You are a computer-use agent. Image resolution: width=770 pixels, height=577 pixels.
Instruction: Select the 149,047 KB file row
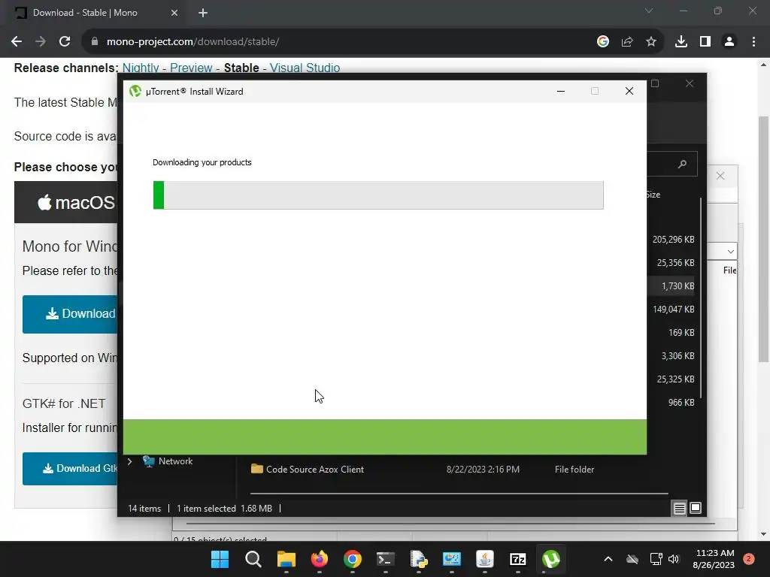click(673, 309)
